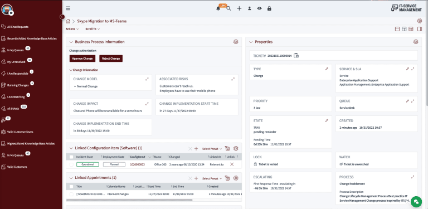The width and height of the screenshot is (428, 209).
Task: Select the single-column layout icon
Action: [397, 29]
